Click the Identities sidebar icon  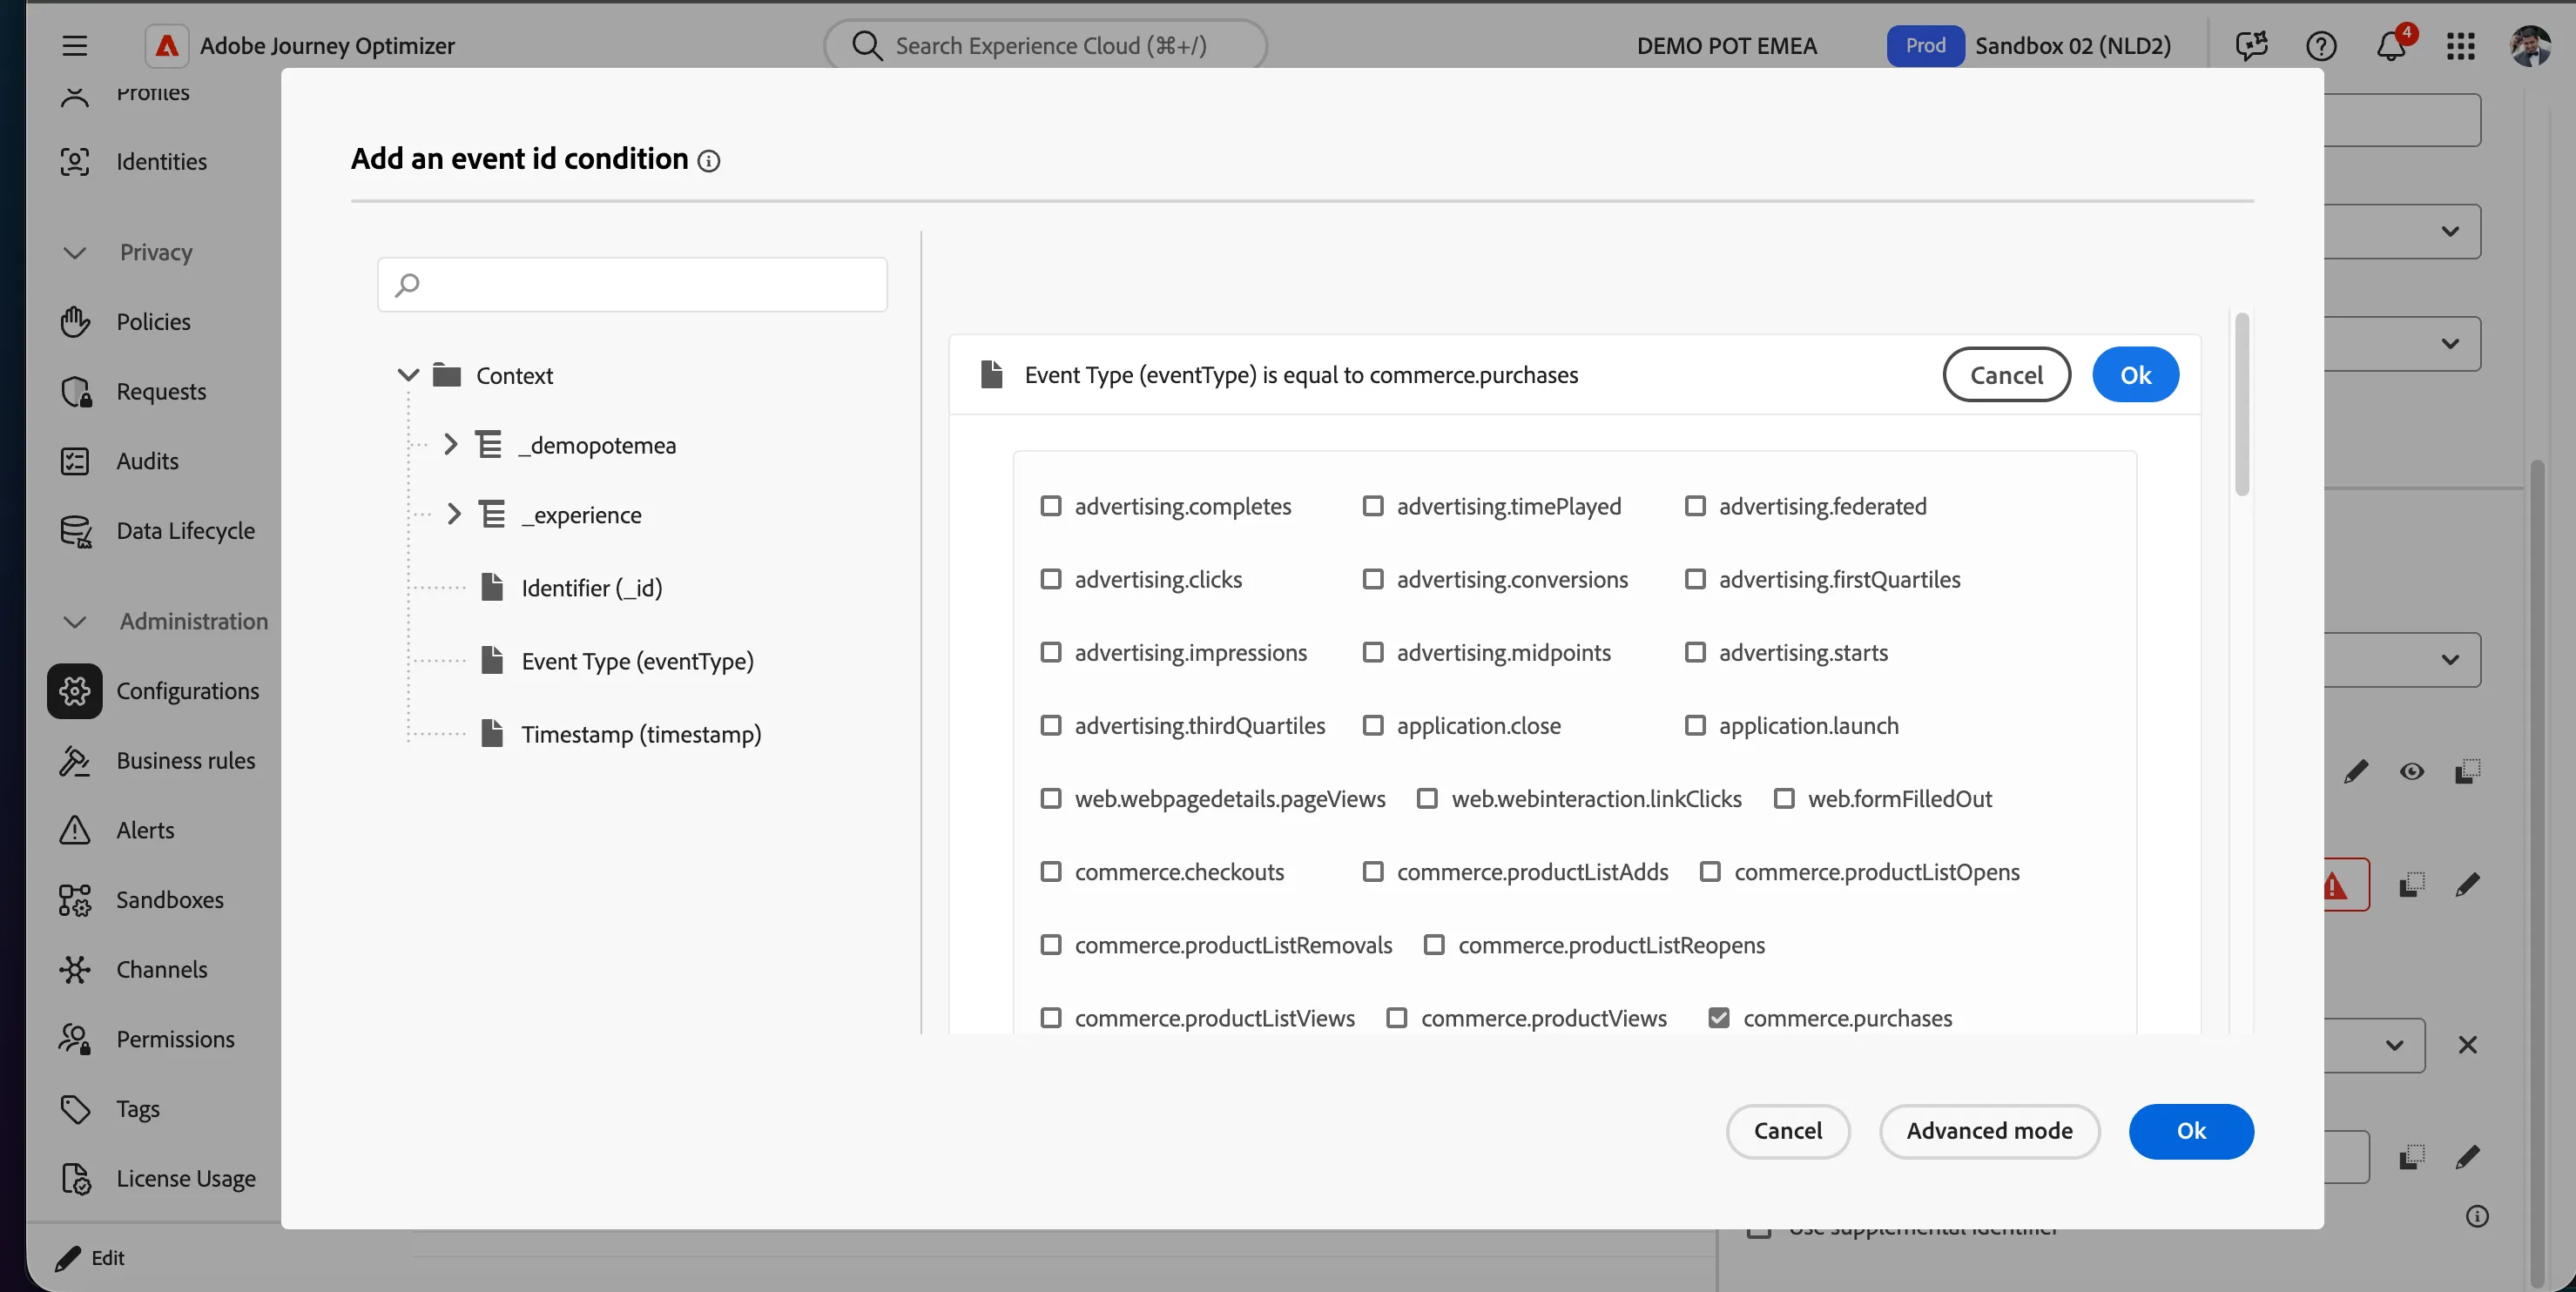pyautogui.click(x=75, y=161)
